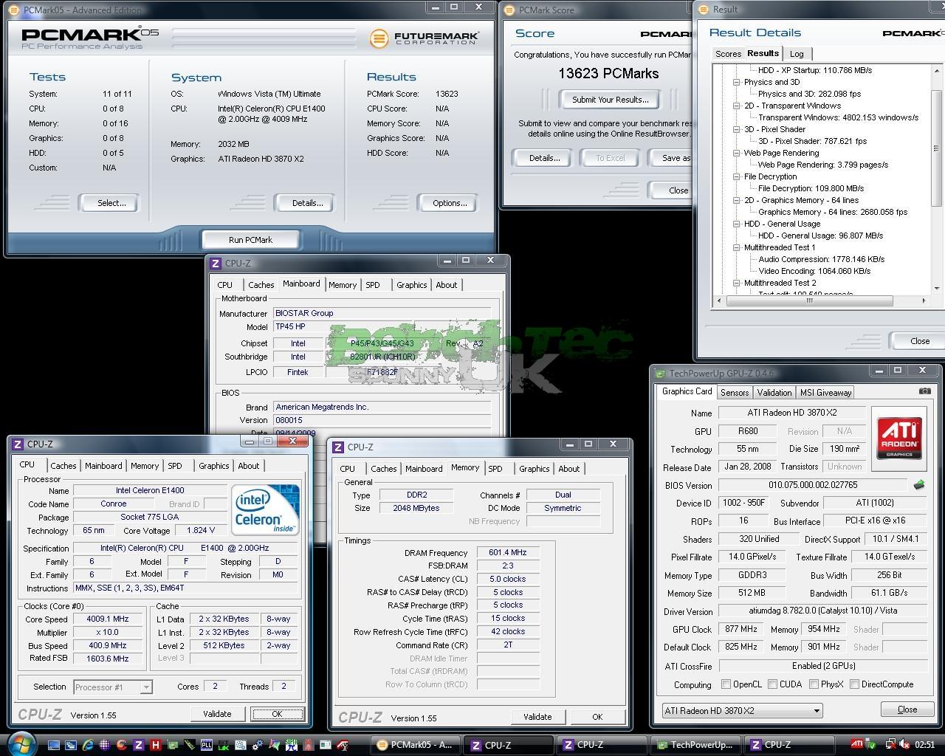This screenshot has height=756, width=945.
Task: Click the OK button in the CPU-Z CPU window
Action: point(277,714)
